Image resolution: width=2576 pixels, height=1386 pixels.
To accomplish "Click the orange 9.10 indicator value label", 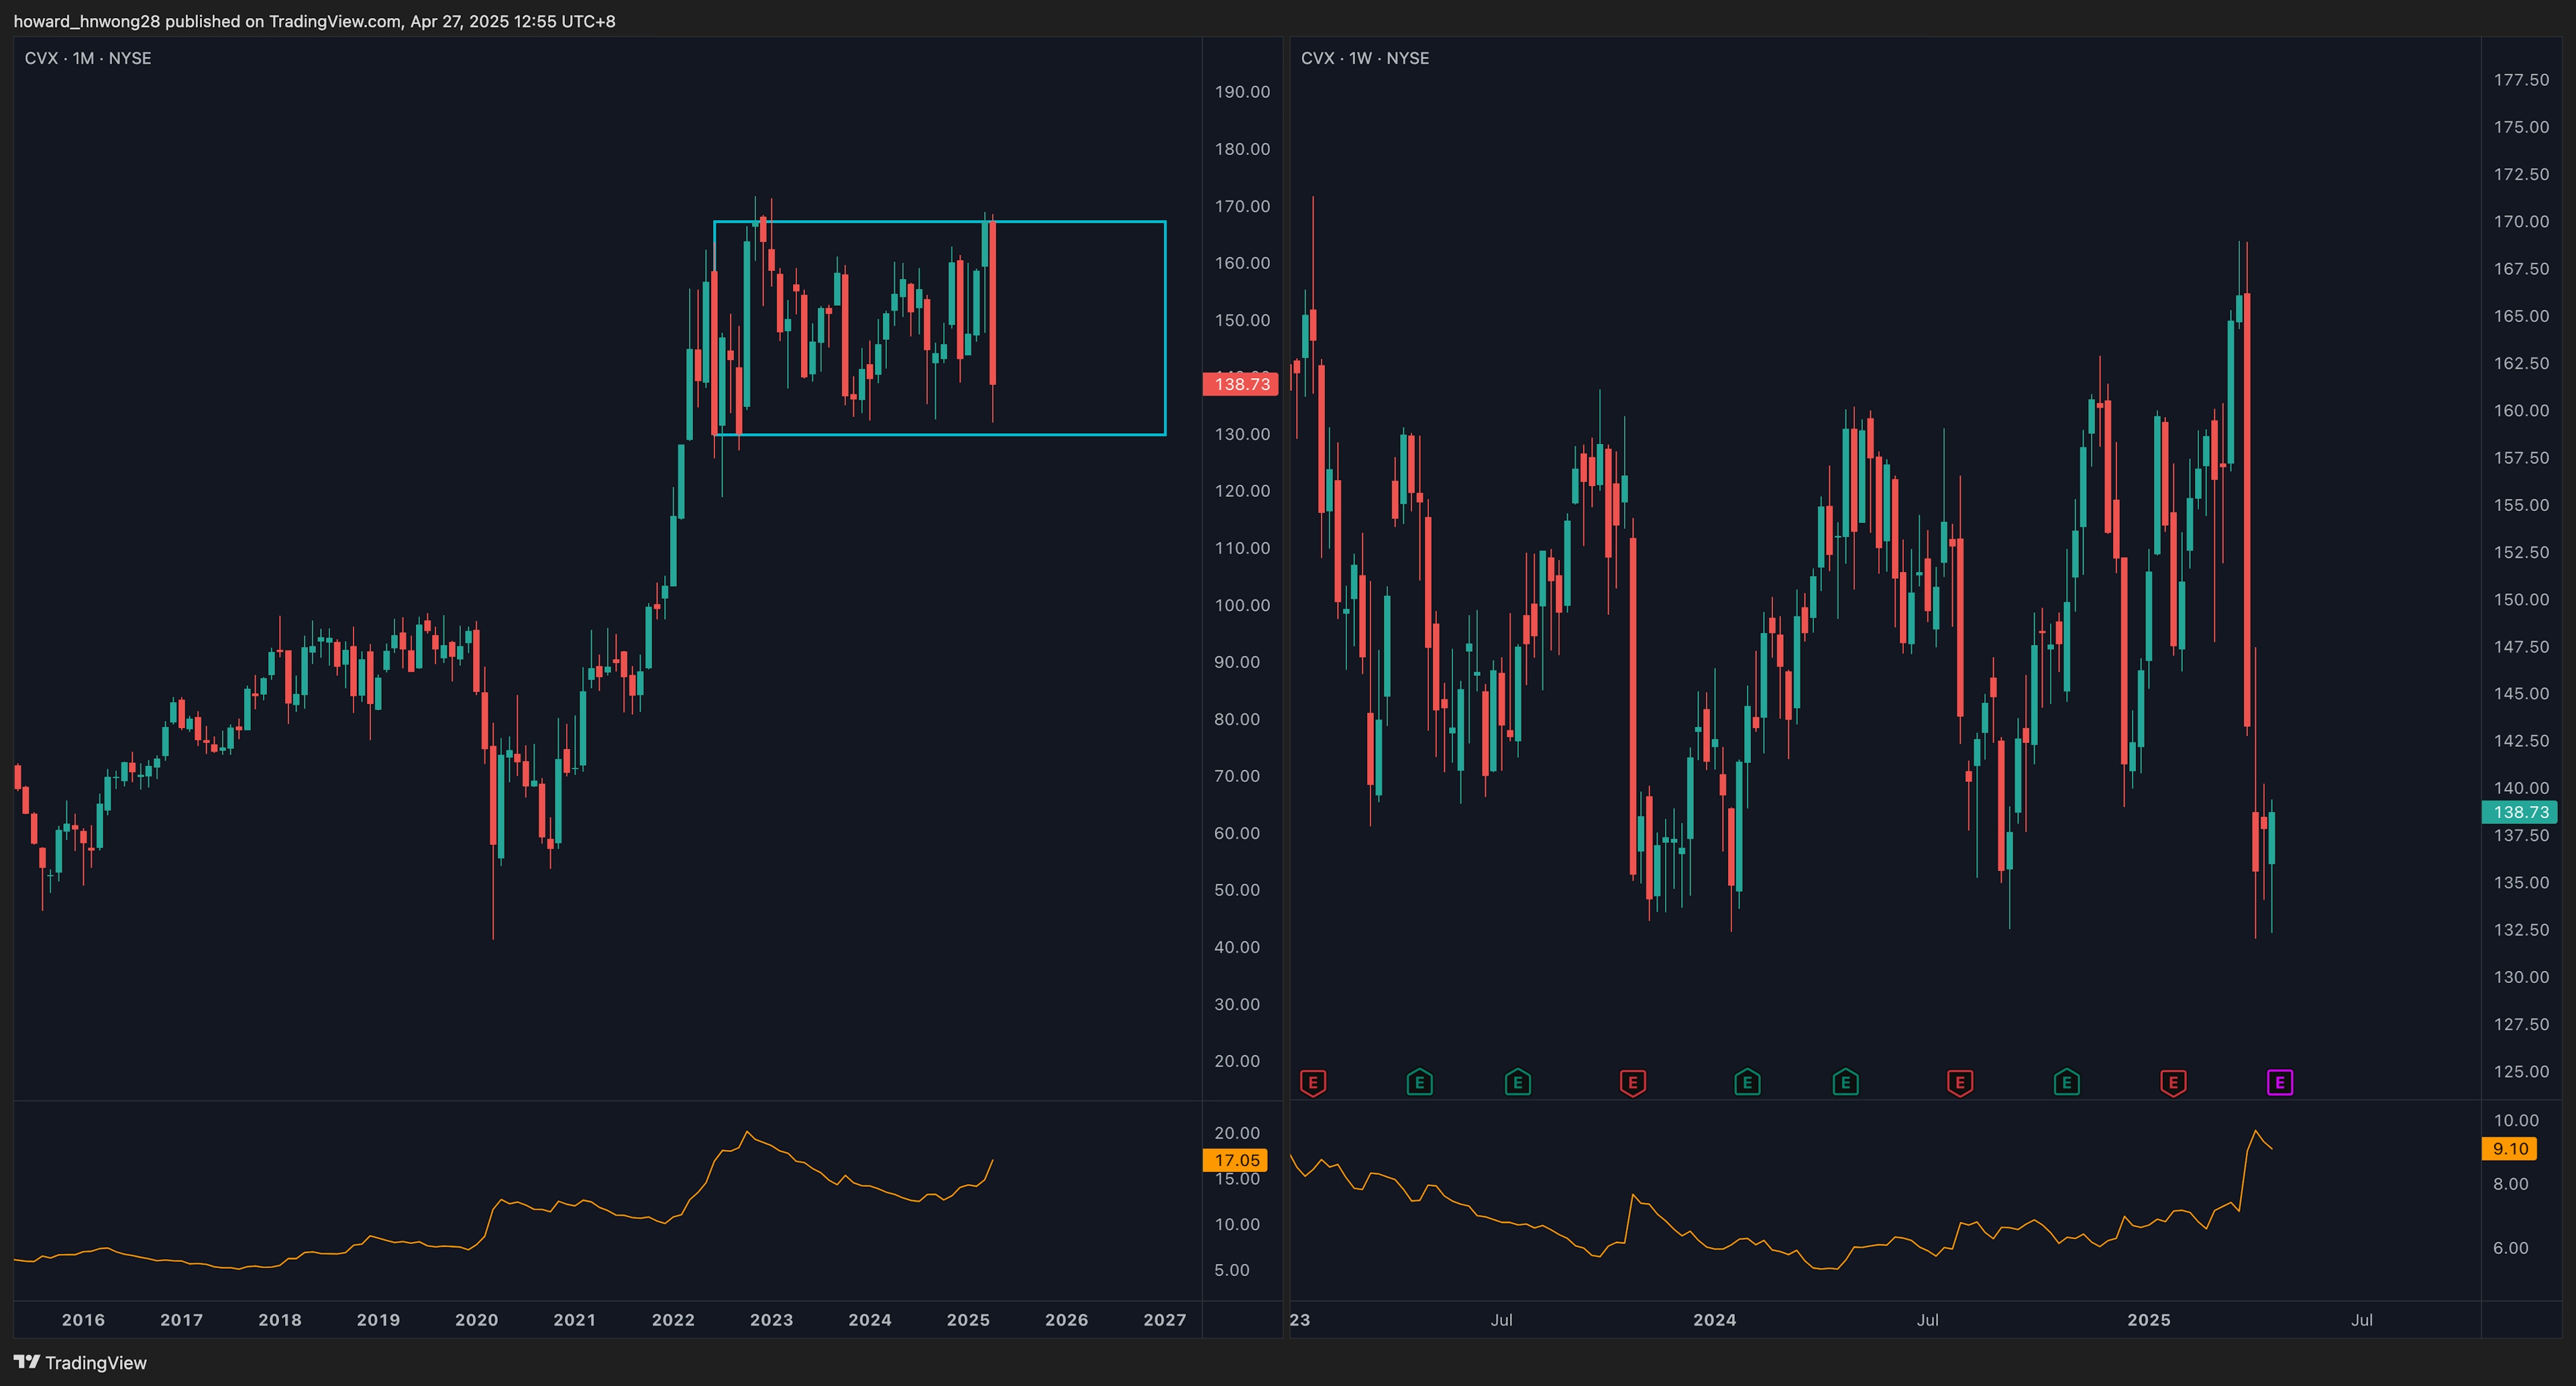I will coord(2509,1149).
